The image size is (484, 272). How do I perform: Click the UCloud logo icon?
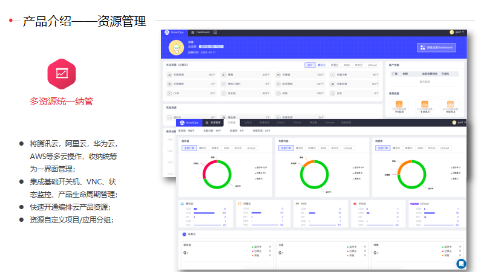(414, 204)
